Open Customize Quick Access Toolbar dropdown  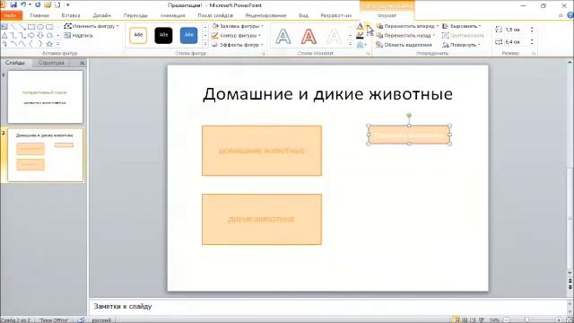(x=68, y=4)
